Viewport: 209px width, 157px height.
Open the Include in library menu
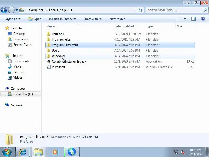pos(62,19)
